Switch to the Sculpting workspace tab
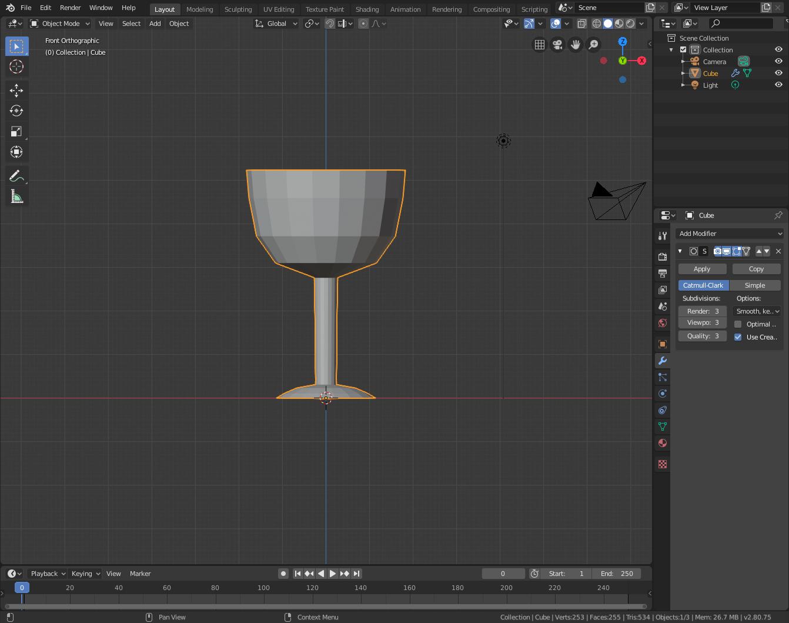 click(238, 9)
